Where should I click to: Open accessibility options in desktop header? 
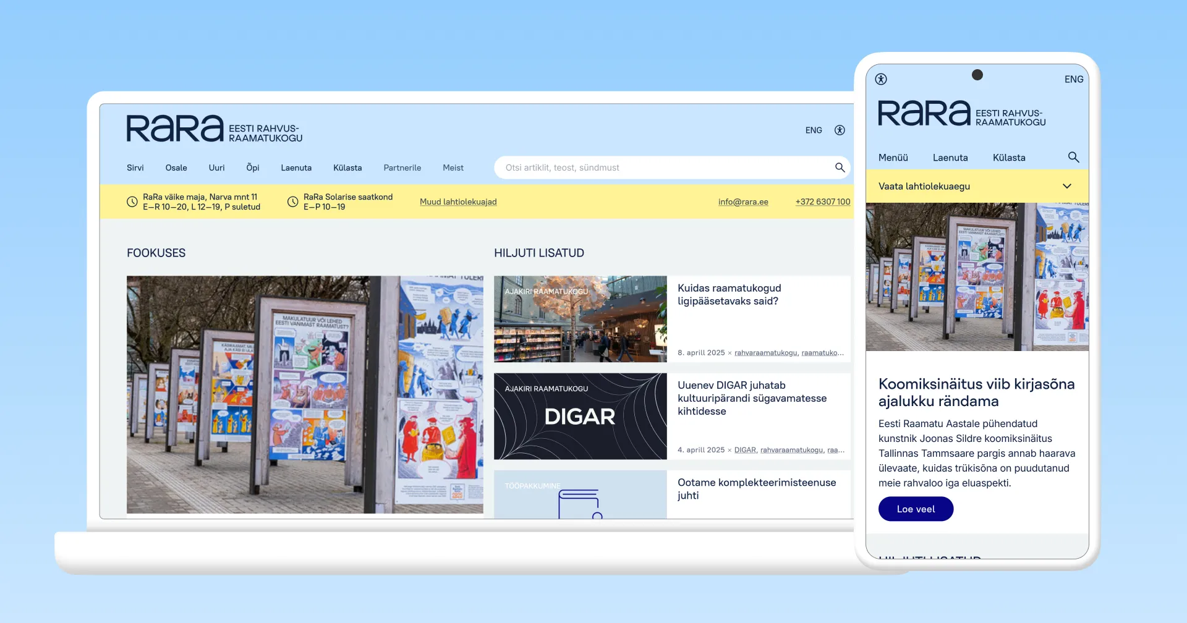tap(840, 130)
